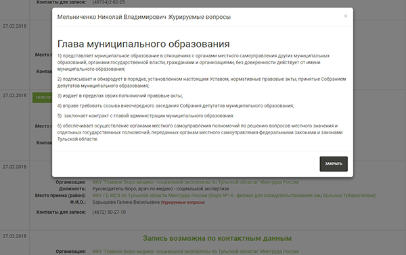
Task: Close the dialog with the X icon
Action: (345, 16)
